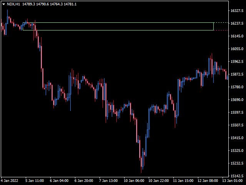Click the 4 Jan 2022 date label
The width and height of the screenshot is (246, 185).
pyautogui.click(x=10, y=181)
